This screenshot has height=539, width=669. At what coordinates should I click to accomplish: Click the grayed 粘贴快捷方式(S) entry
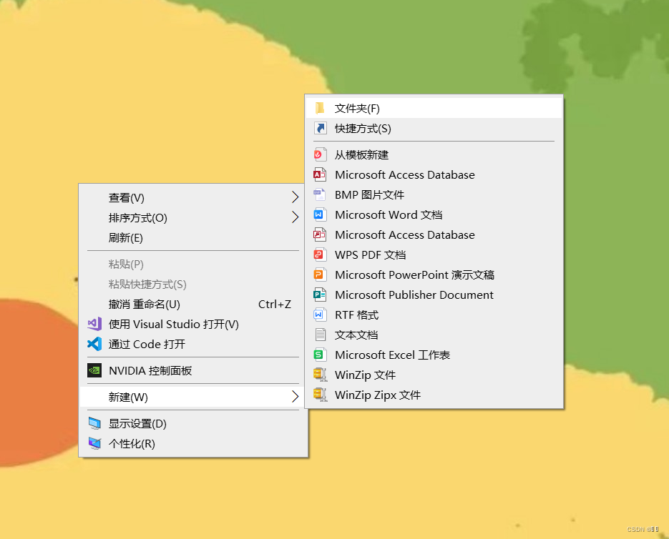tap(193, 285)
